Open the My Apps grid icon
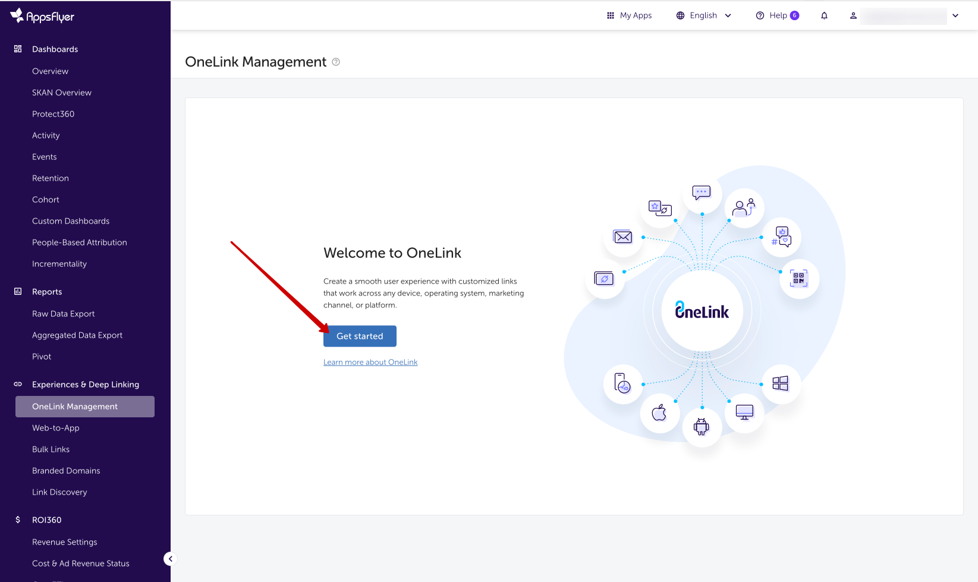This screenshot has height=582, width=978. [x=610, y=15]
